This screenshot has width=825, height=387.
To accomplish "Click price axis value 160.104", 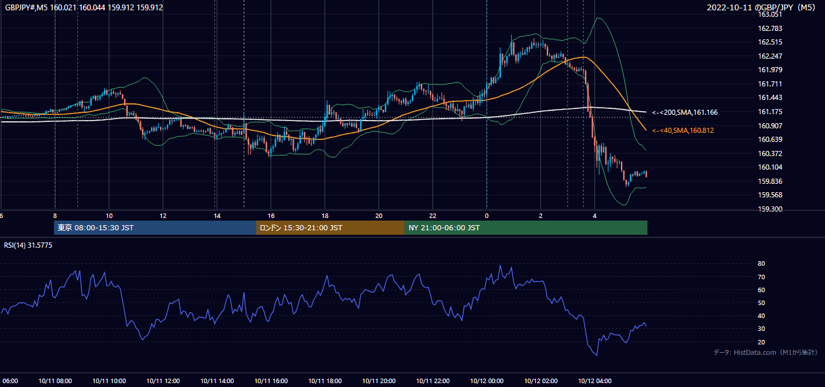I will (x=770, y=167).
